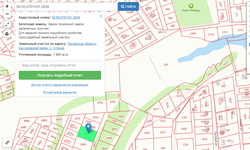The height and width of the screenshot is (150, 250).
Task: Open cadastral number link 58:05:0701101:2839
Action: 66,18
